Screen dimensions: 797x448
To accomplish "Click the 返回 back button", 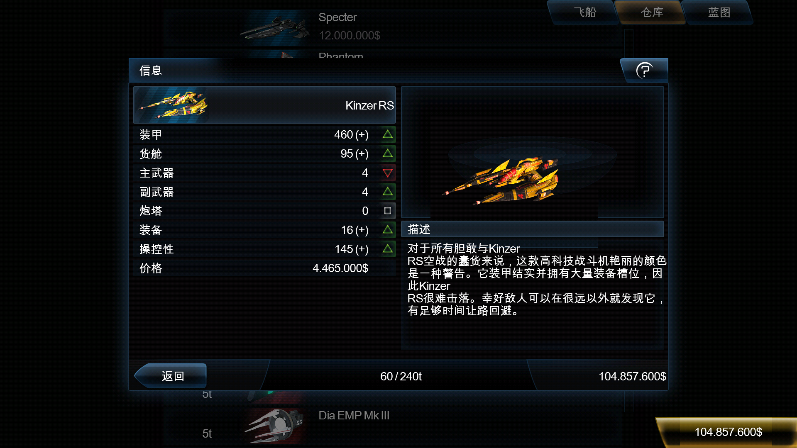I will 171,376.
